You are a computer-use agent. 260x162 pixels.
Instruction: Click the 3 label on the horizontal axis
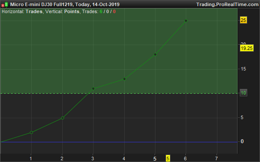coord(93,158)
